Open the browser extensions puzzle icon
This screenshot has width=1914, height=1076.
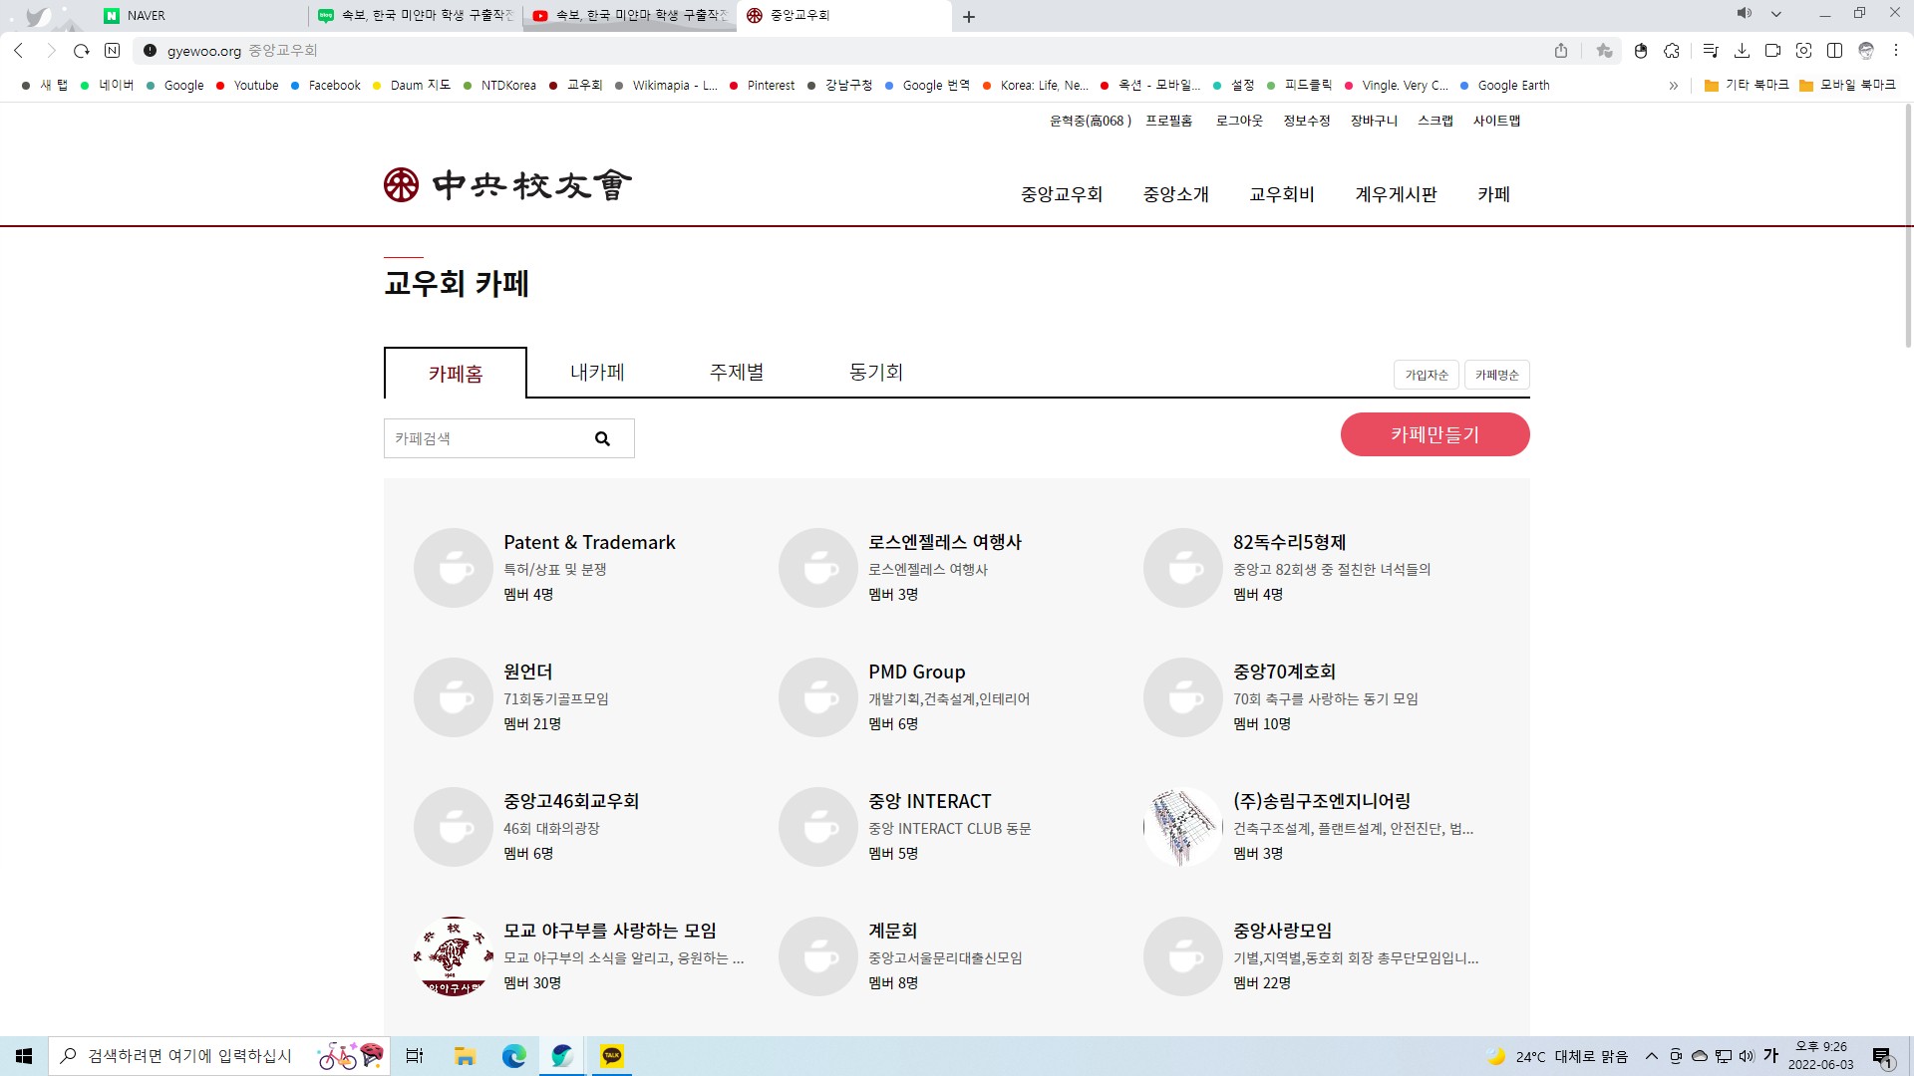pos(1672,51)
